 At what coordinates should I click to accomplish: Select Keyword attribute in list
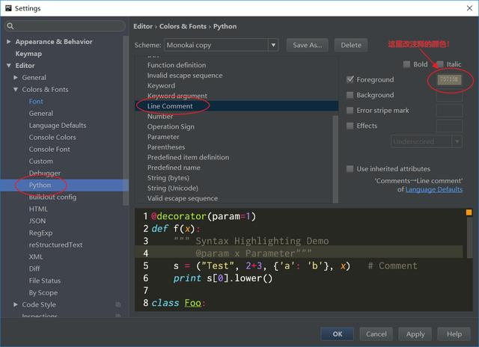(161, 86)
